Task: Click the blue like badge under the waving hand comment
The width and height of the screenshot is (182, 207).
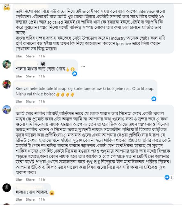Action: (75, 73)
